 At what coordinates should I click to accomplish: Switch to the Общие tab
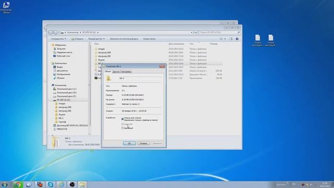[108, 72]
